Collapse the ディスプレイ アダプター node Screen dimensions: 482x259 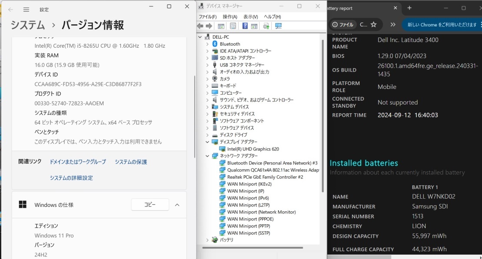tap(207, 142)
